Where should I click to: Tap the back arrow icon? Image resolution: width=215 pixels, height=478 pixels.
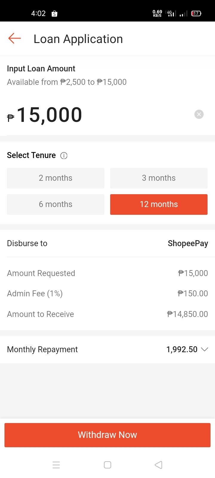coord(14,39)
